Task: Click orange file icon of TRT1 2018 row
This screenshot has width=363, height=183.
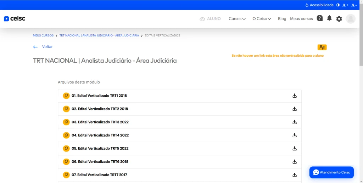Action: [66, 96]
